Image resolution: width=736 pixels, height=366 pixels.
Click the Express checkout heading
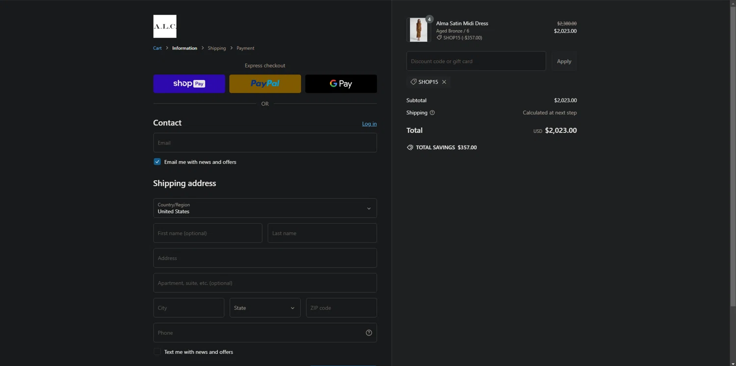point(265,66)
